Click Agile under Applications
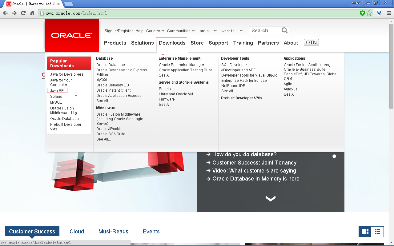 click(288, 84)
